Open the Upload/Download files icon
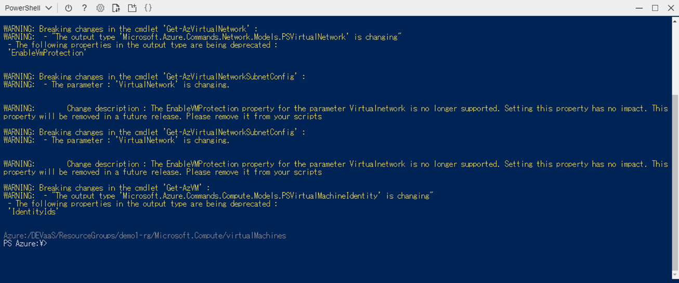 116,8
